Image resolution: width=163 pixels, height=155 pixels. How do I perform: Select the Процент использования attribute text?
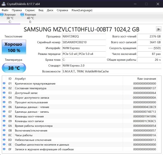31,102
